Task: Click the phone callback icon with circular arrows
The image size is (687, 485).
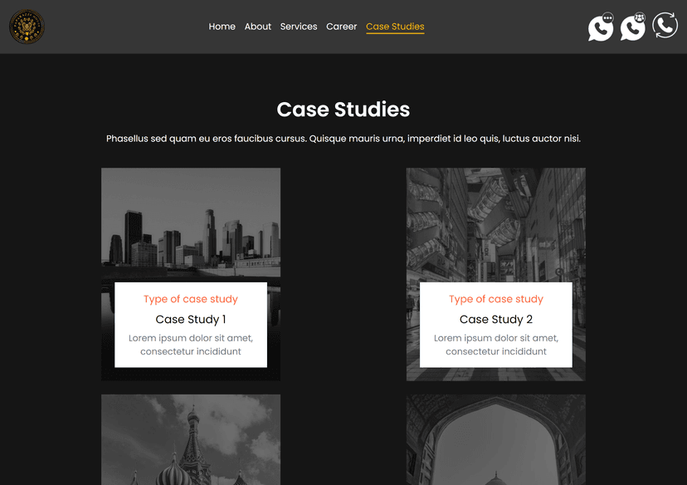Action: (665, 26)
